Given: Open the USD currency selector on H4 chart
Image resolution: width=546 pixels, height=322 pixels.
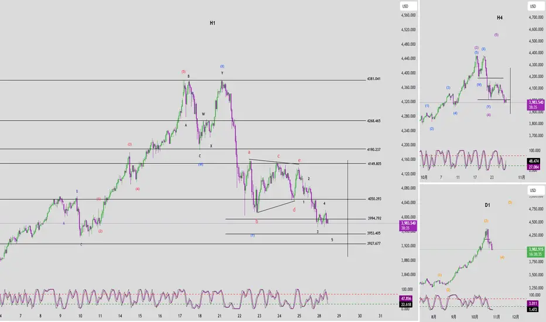Looking at the screenshot, I should click(x=536, y=6).
